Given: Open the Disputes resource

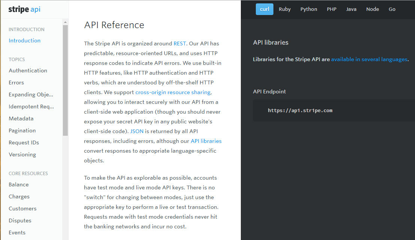Looking at the screenshot, I should tap(20, 220).
